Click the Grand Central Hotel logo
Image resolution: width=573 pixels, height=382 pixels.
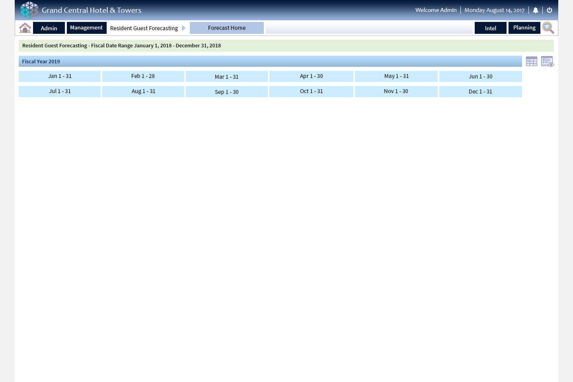click(x=29, y=10)
